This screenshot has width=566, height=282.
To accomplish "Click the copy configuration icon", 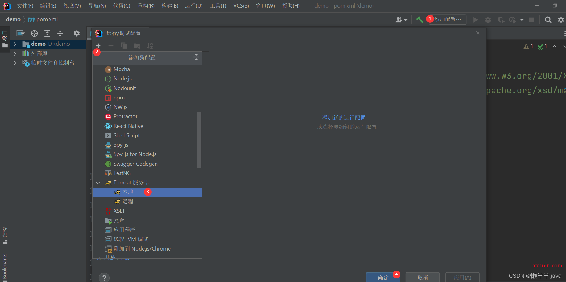I will click(x=124, y=46).
